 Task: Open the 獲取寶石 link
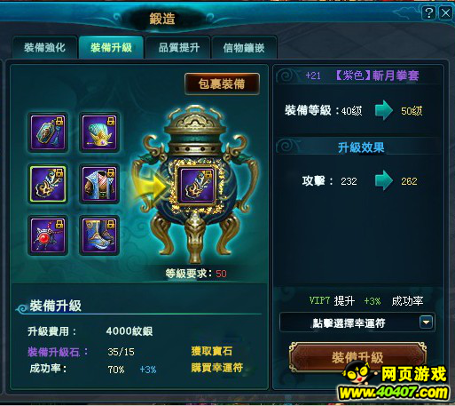pyautogui.click(x=212, y=351)
